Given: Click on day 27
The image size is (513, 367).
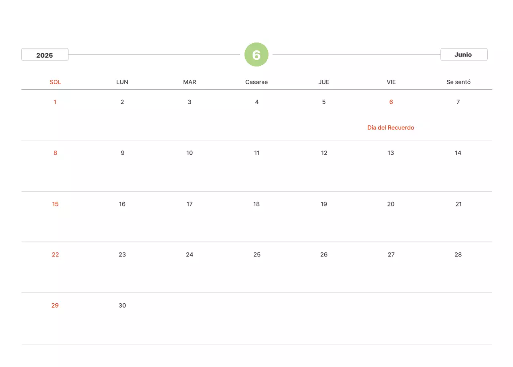Looking at the screenshot, I should [x=391, y=254].
